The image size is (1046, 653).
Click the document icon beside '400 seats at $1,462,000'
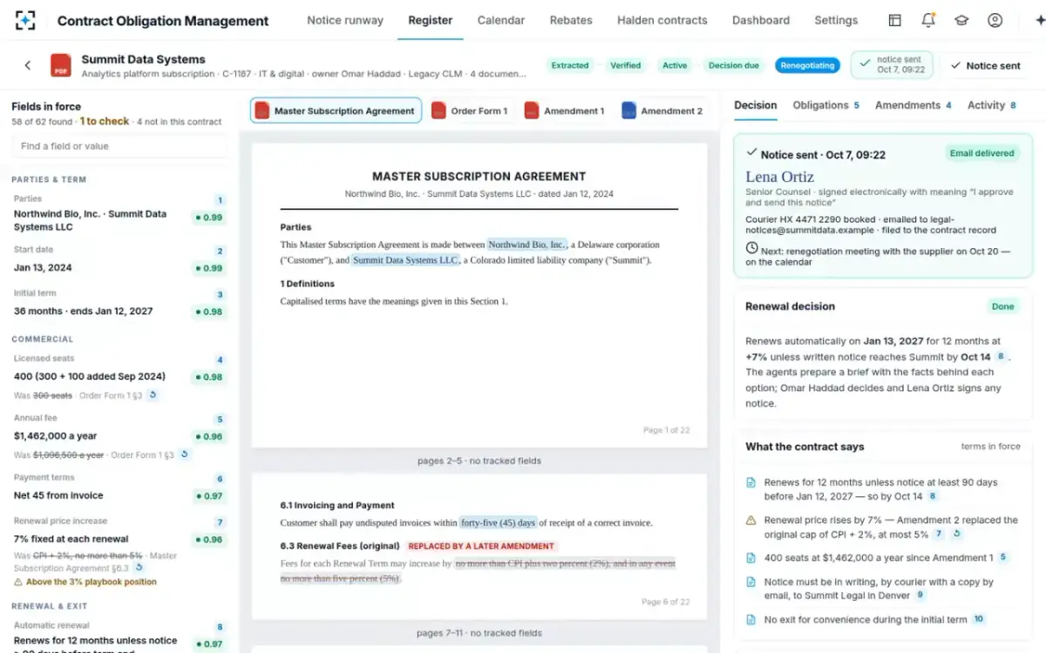click(751, 557)
